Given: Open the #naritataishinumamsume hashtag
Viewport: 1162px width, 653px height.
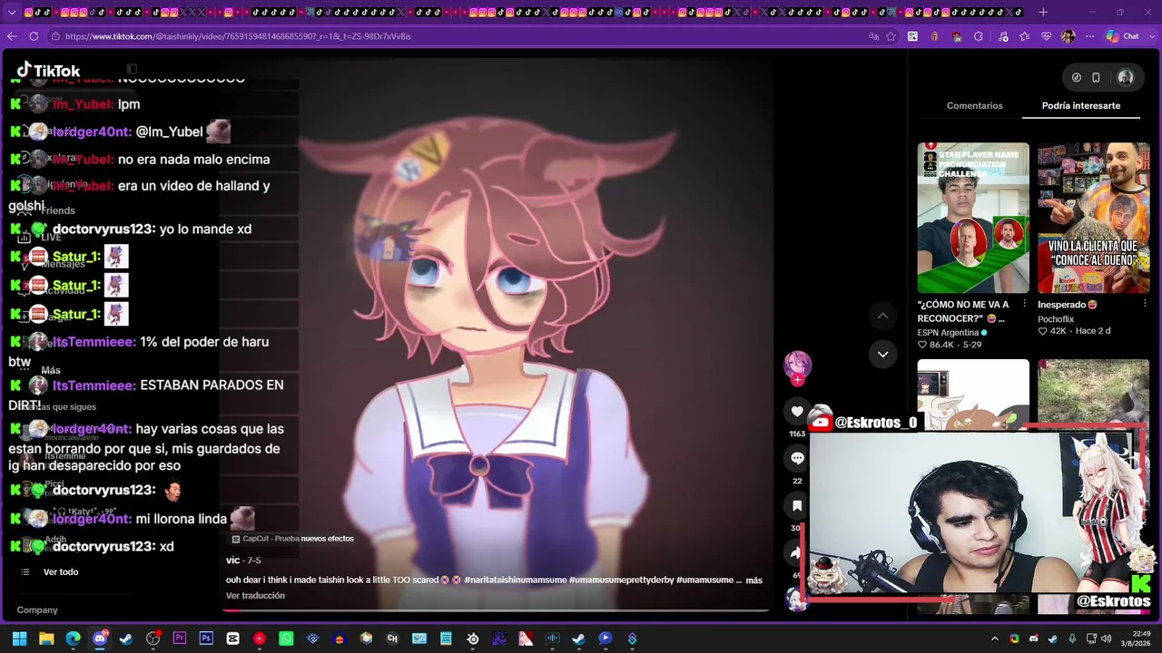Looking at the screenshot, I should [514, 580].
